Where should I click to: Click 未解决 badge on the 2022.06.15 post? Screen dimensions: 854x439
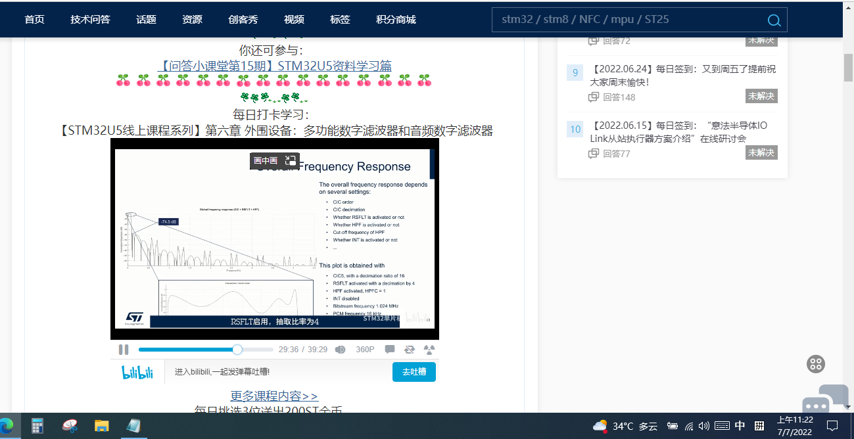click(x=761, y=152)
